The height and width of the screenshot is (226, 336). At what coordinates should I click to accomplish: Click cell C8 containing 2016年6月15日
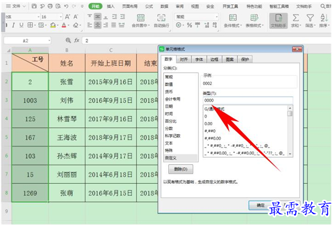pyautogui.click(x=110, y=193)
